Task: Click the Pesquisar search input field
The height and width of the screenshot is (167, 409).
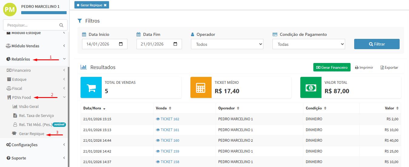Action: click(30, 25)
